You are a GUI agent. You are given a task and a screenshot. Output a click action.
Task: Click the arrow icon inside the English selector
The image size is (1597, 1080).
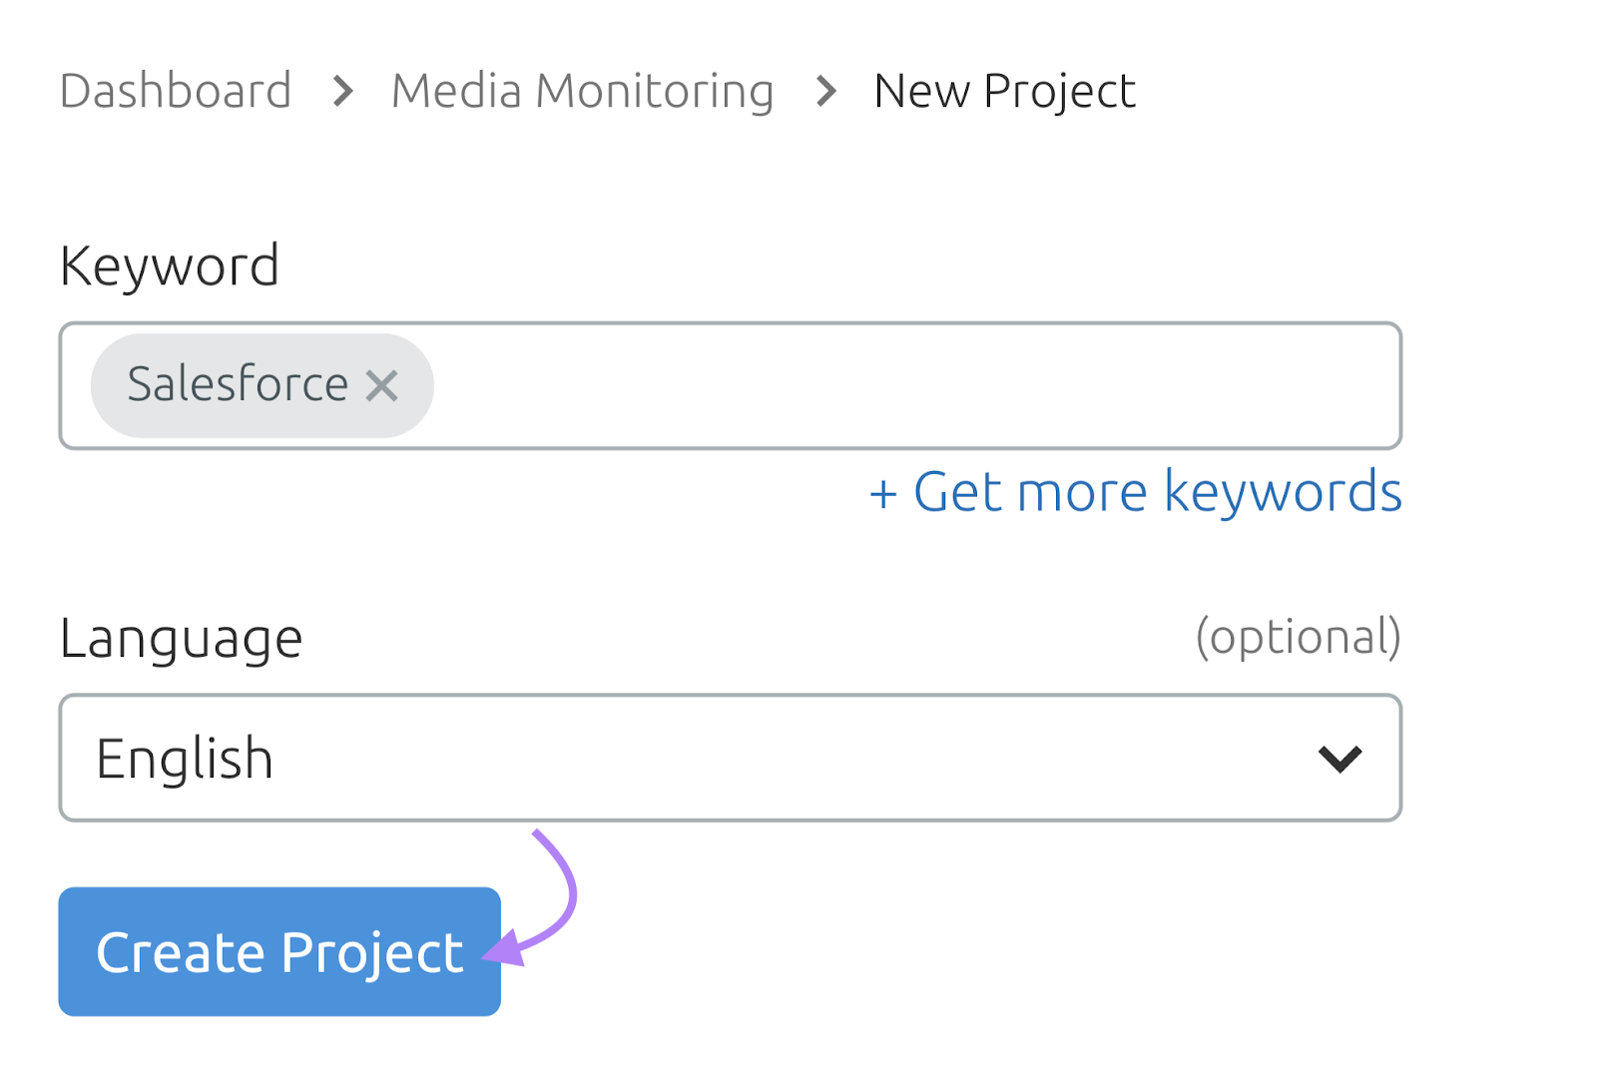click(1339, 759)
